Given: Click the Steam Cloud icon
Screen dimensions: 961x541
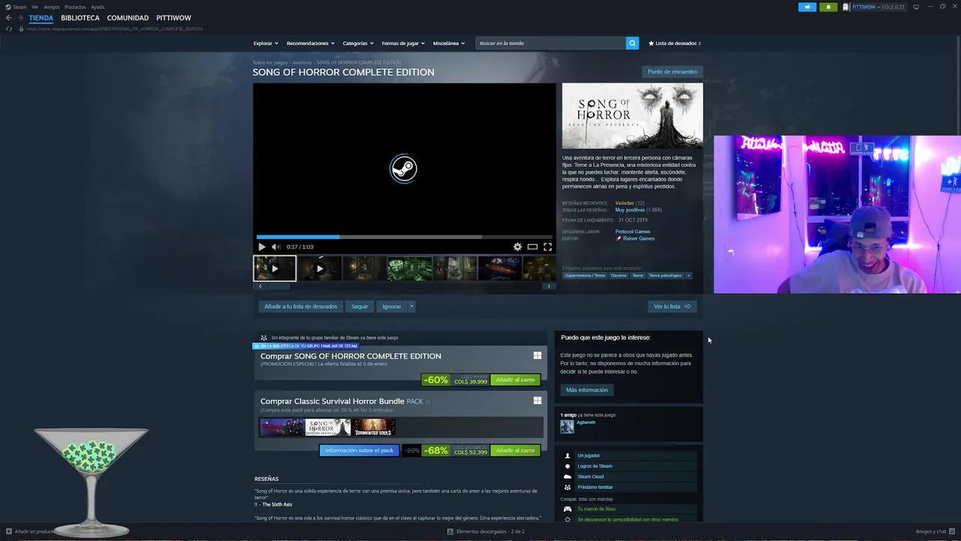Looking at the screenshot, I should pyautogui.click(x=568, y=476).
